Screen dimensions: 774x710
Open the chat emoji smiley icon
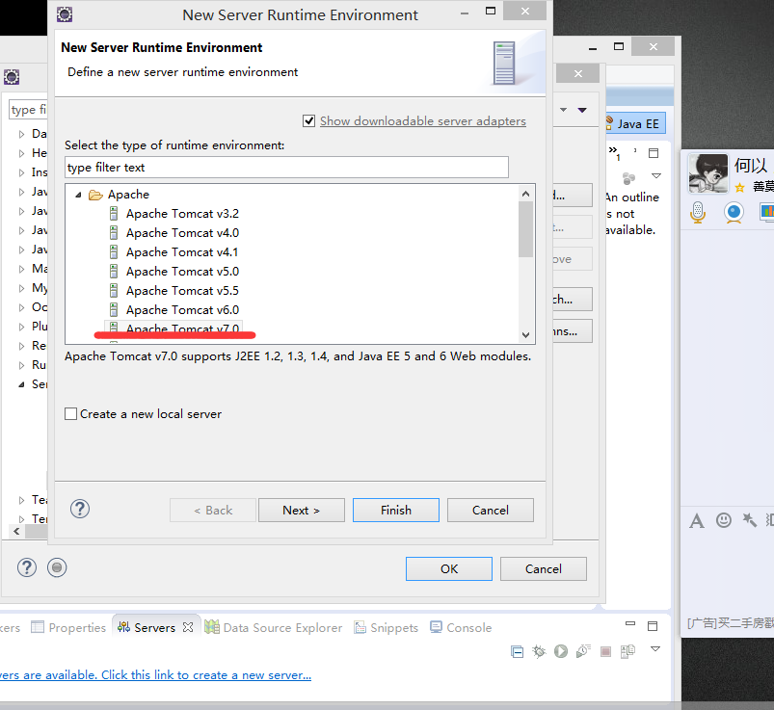724,520
